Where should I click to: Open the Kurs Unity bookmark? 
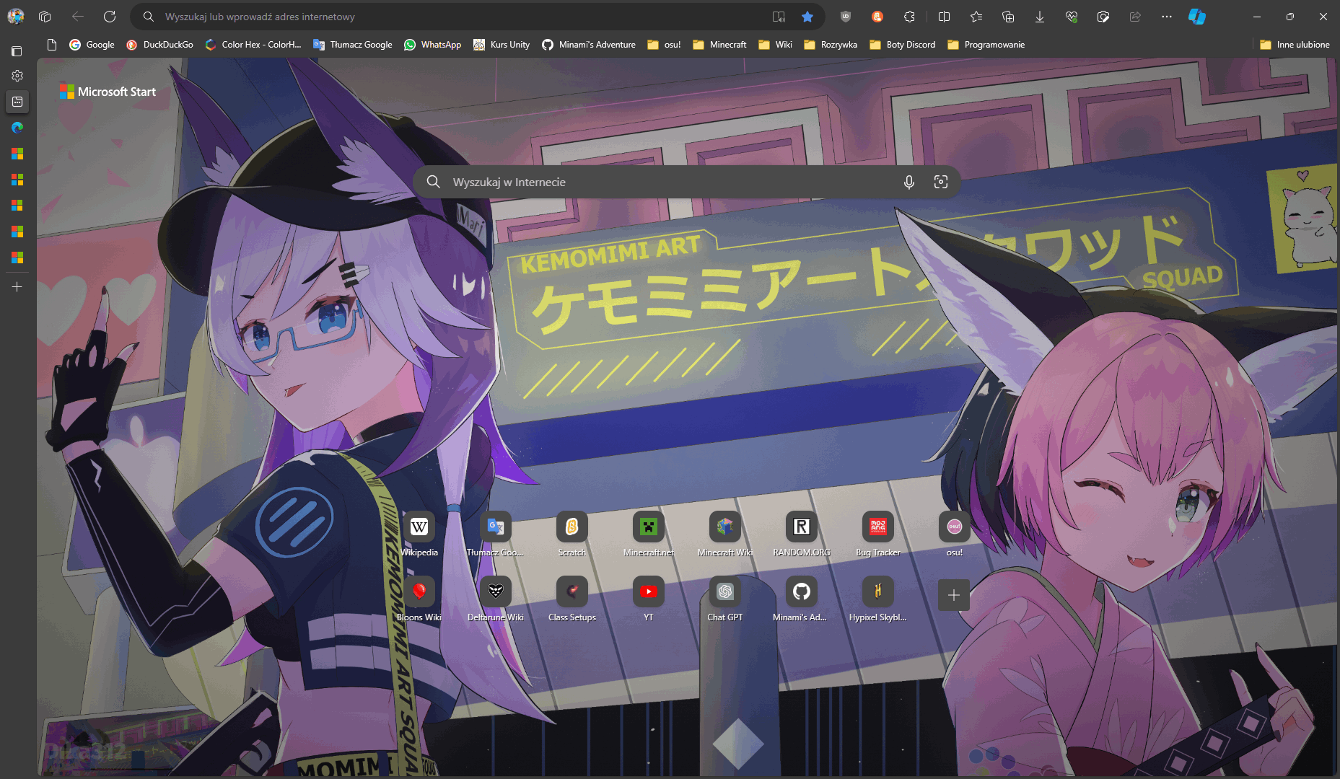[502, 45]
